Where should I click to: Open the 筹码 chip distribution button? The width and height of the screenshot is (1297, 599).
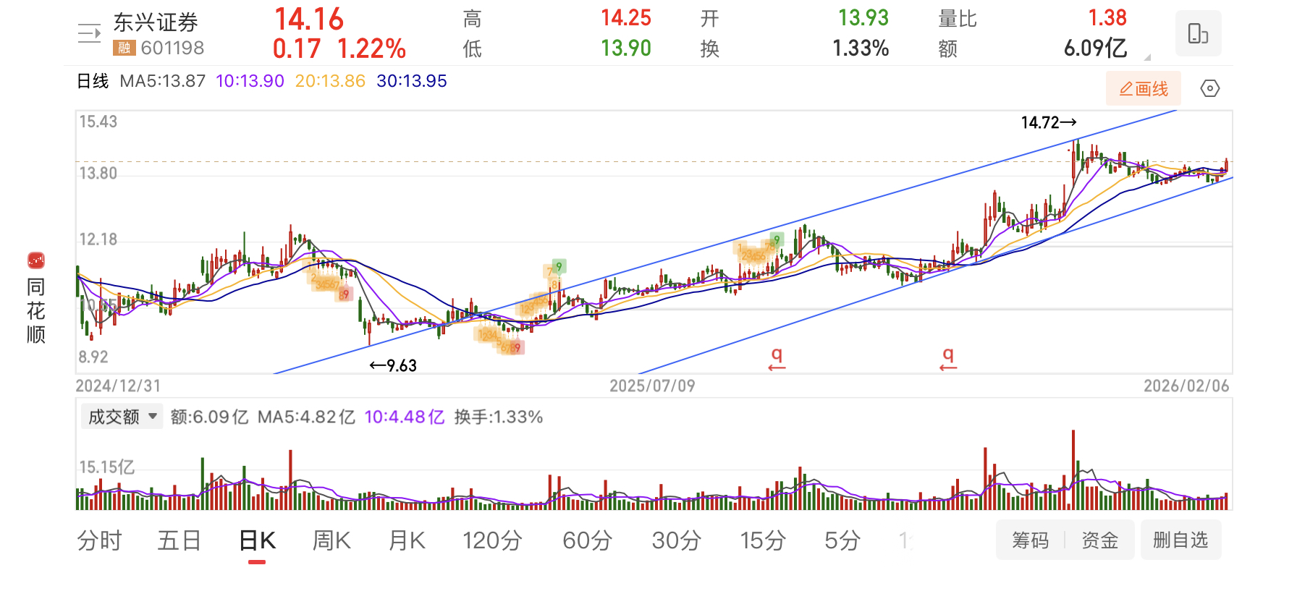tap(1030, 540)
